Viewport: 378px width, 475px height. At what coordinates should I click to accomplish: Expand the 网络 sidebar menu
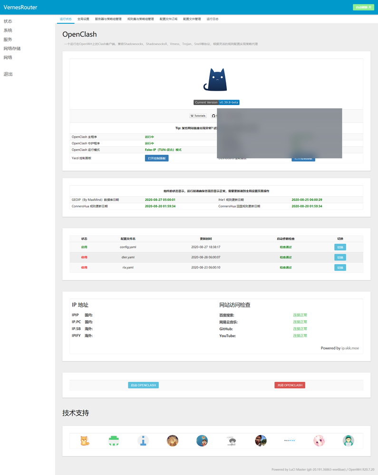click(x=8, y=57)
